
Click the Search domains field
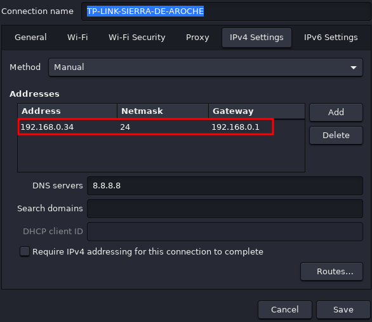225,209
